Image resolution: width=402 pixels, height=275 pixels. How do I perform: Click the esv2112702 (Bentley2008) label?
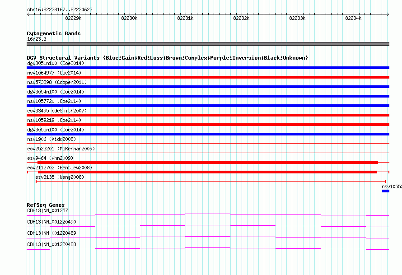tap(60, 168)
